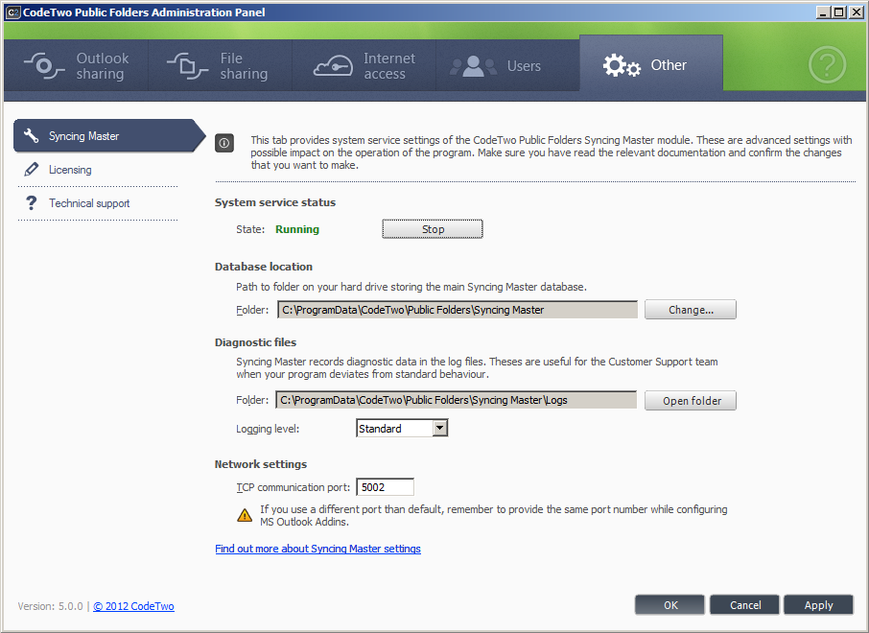Click the Version: 5.0.0 text
This screenshot has width=869, height=633.
coord(51,606)
